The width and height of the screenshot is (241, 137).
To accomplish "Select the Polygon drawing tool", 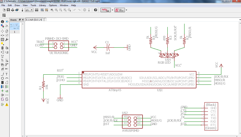I will point(7,83).
